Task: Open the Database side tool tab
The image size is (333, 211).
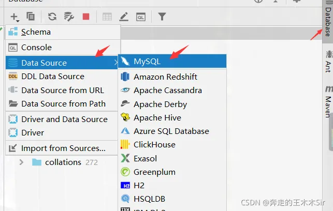Action: [x=328, y=21]
